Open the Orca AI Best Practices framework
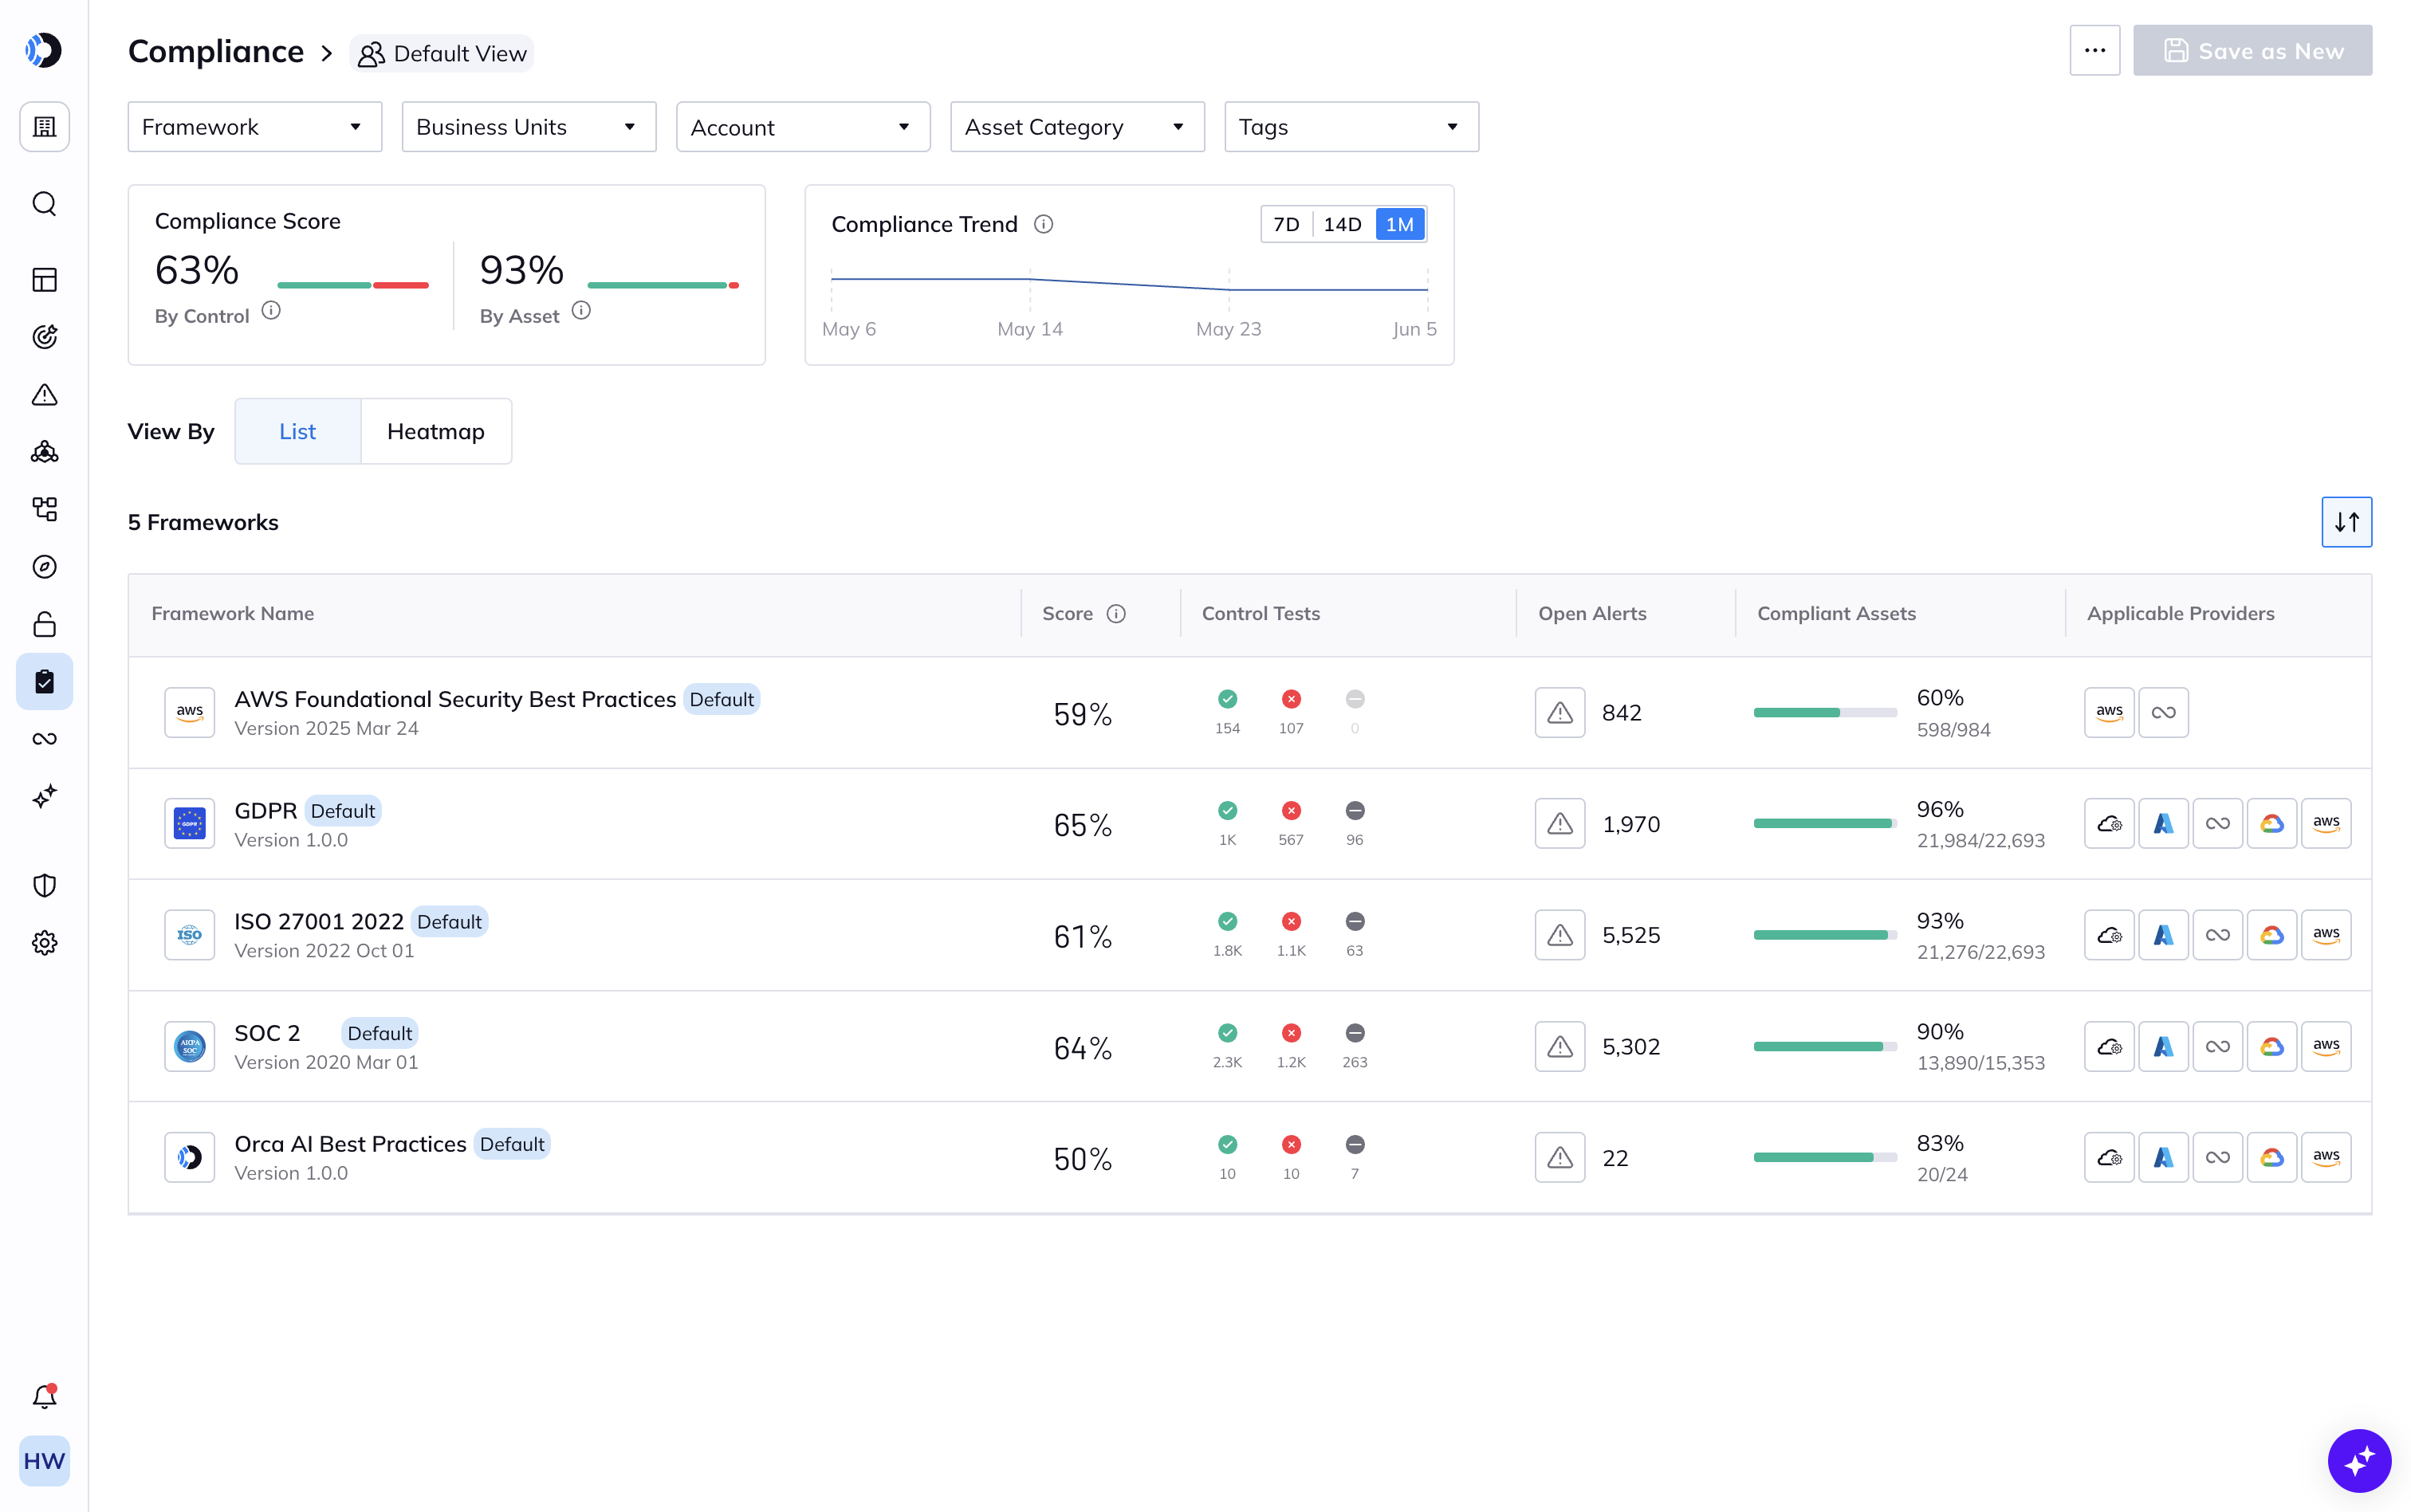This screenshot has width=2411, height=1512. pyautogui.click(x=350, y=1144)
